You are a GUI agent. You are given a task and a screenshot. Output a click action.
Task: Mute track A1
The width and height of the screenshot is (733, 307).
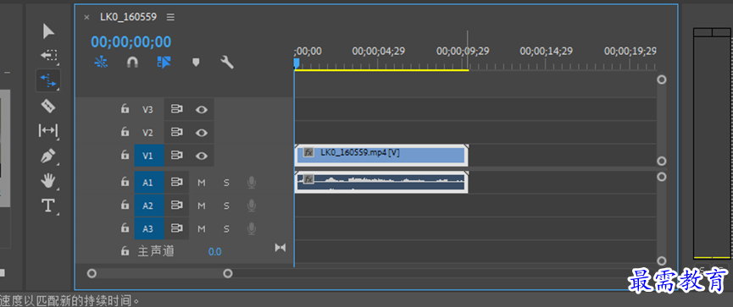[202, 183]
